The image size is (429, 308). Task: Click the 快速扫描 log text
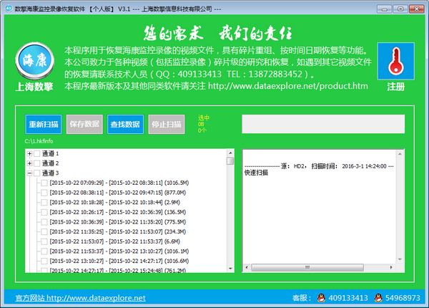pos(256,173)
